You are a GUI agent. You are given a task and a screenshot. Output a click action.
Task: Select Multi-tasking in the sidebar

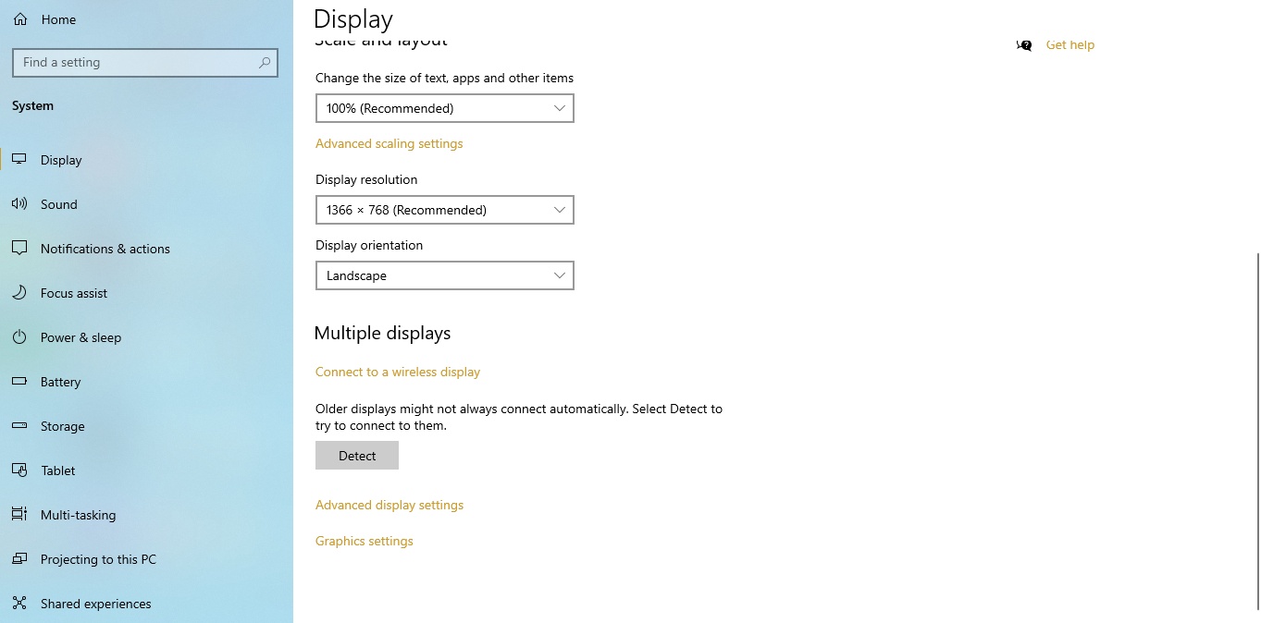(78, 515)
